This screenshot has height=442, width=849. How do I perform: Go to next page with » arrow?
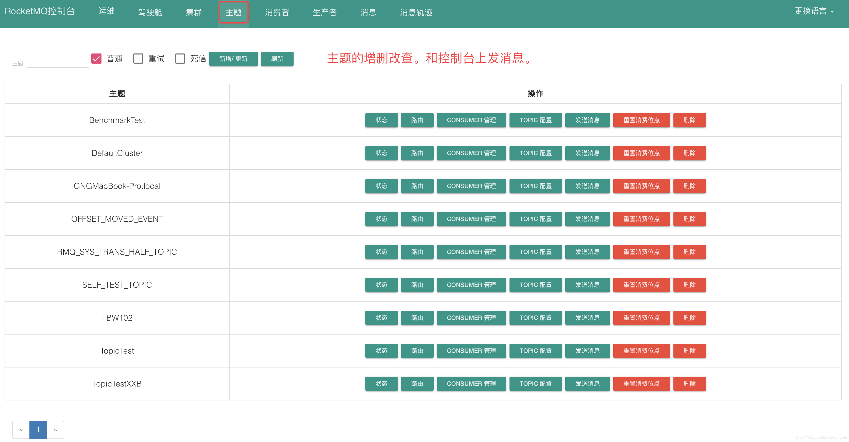(x=55, y=430)
